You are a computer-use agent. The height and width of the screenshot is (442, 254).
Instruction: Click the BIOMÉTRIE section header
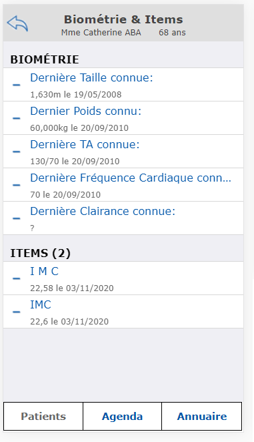pyautogui.click(x=45, y=59)
